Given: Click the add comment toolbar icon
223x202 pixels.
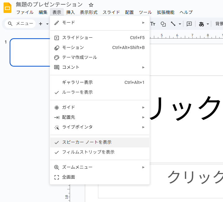Looking at the screenshot, I should pos(189,24).
